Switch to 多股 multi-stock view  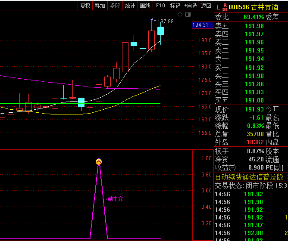[114, 6]
